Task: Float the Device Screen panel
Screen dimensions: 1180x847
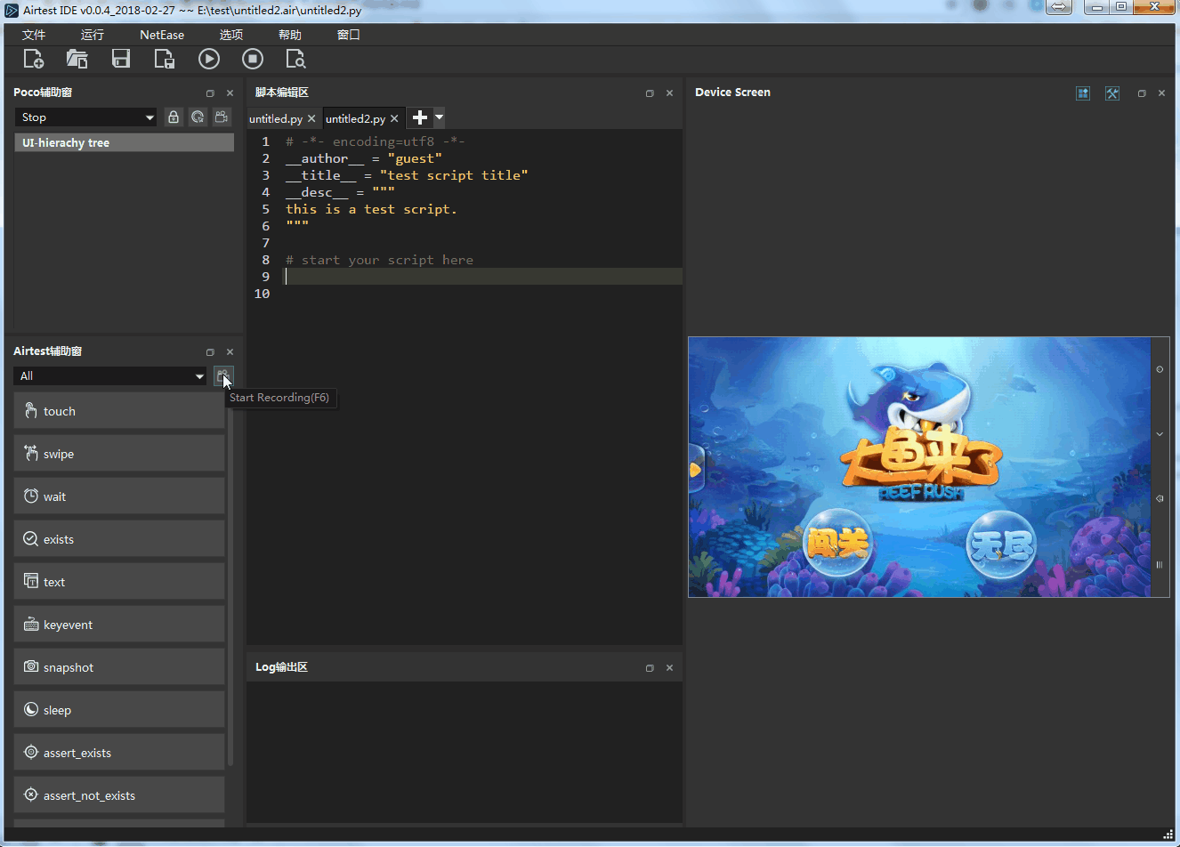Action: pos(1142,93)
